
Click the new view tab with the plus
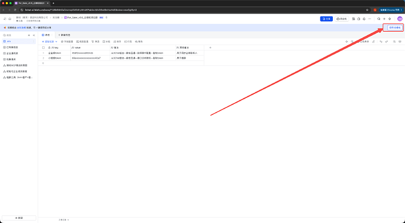(64, 35)
